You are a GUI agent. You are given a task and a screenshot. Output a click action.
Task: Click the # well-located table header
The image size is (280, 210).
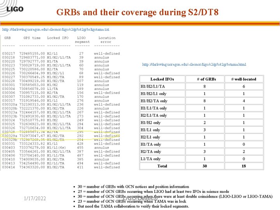click(244, 79)
